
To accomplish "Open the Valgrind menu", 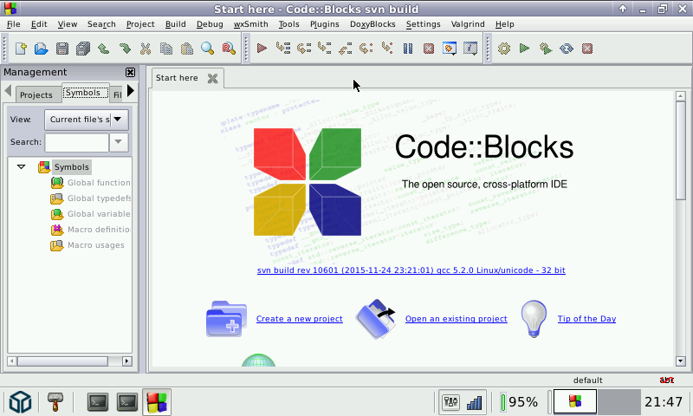I will (x=468, y=24).
